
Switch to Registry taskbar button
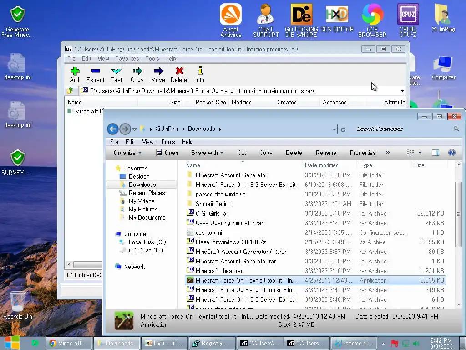pos(212,343)
